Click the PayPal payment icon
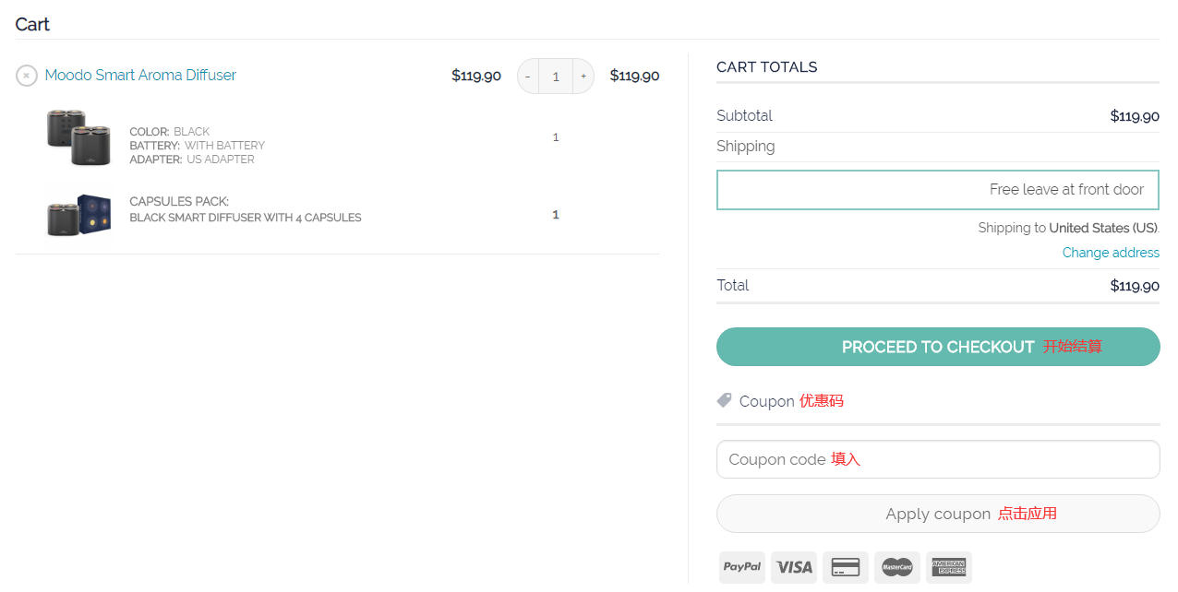Viewport: 1178px width, 592px height. pyautogui.click(x=742, y=567)
